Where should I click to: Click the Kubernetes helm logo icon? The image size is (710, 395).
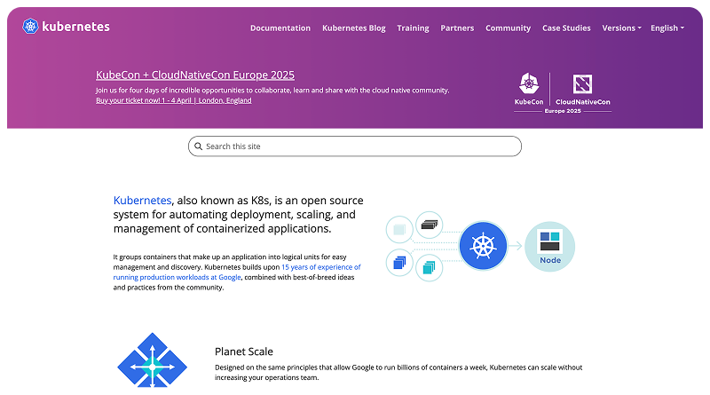tap(30, 27)
